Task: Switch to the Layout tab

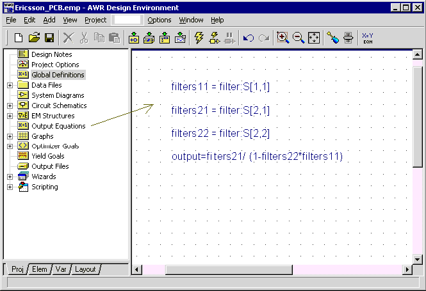Action: tap(85, 269)
